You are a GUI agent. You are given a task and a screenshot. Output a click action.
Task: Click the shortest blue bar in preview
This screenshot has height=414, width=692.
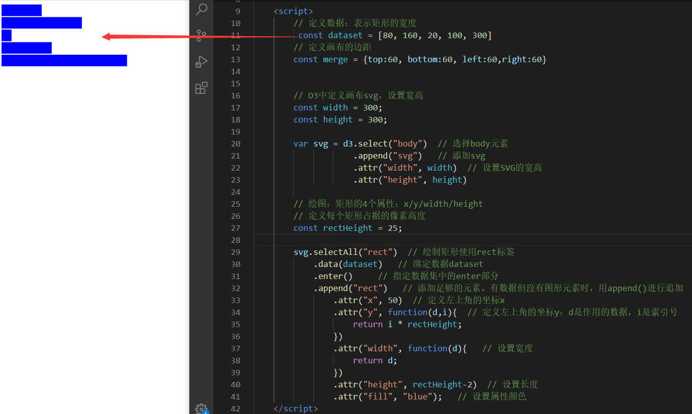(x=7, y=35)
